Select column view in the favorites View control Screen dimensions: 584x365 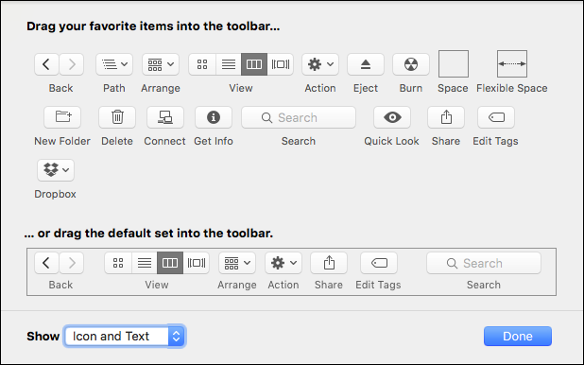coord(254,64)
